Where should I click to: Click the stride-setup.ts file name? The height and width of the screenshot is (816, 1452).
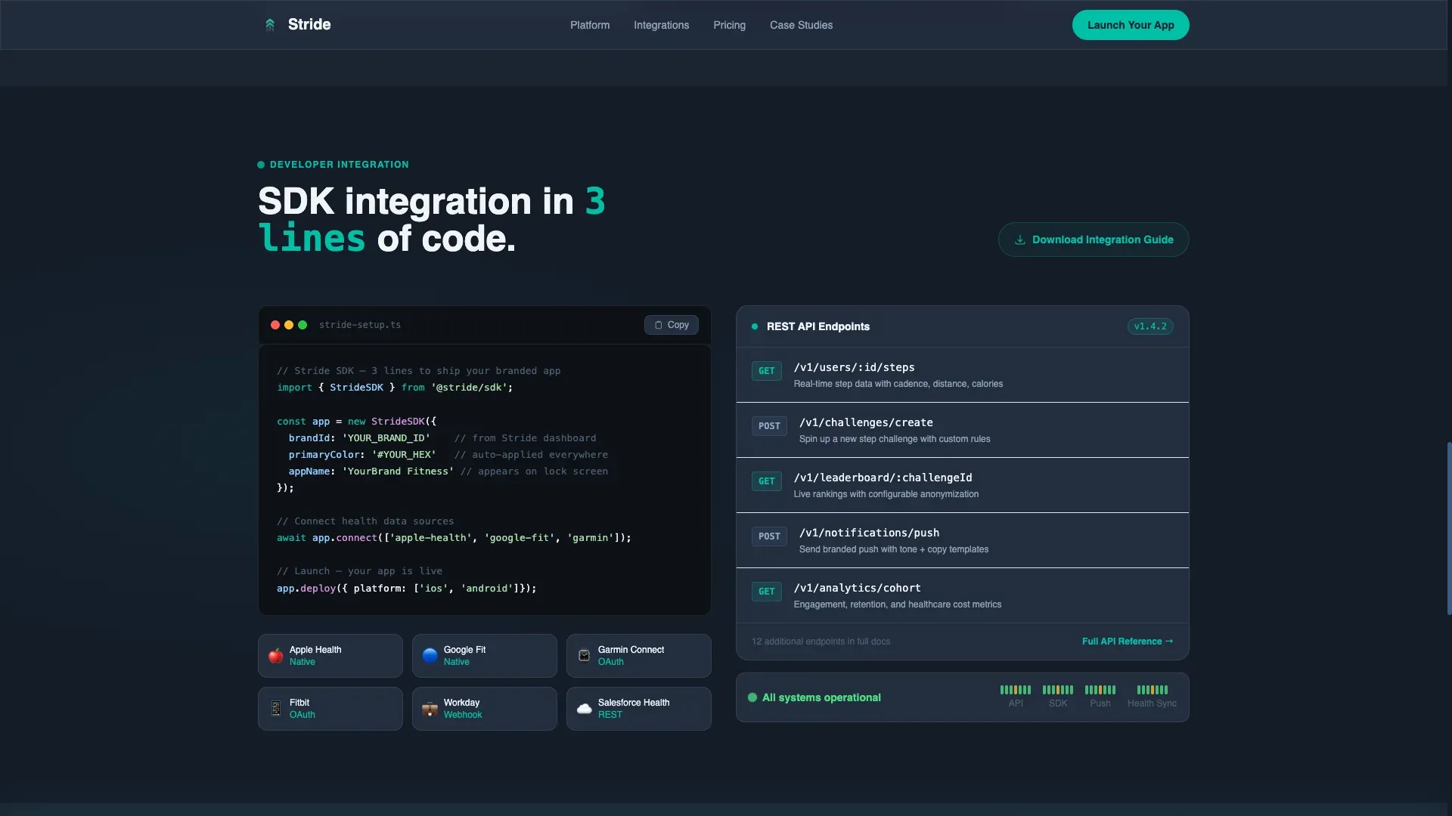point(360,325)
